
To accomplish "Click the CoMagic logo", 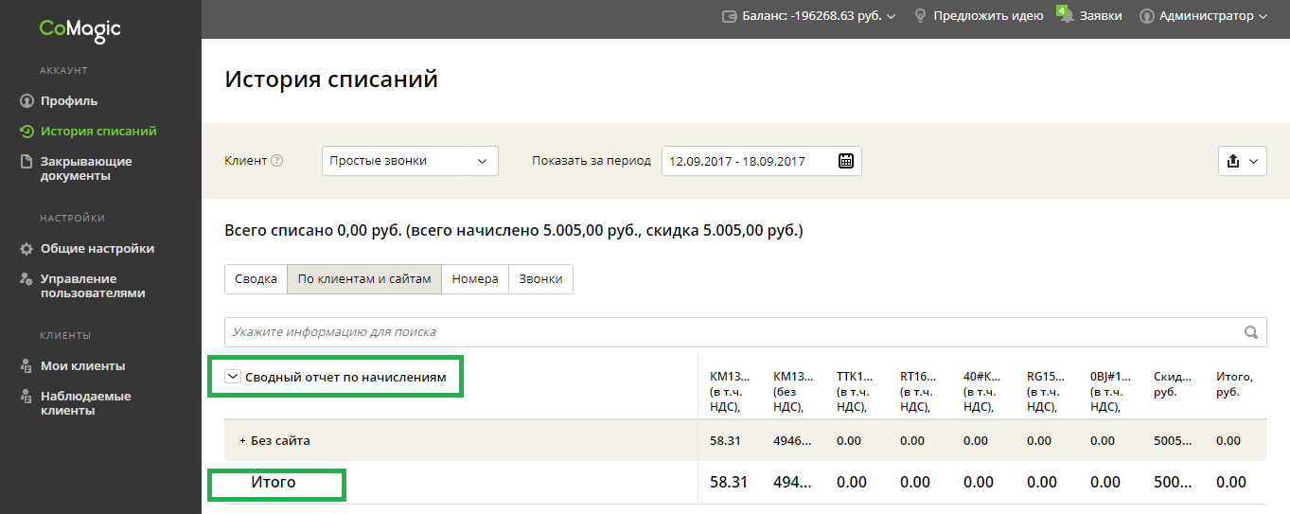I will tap(80, 29).
